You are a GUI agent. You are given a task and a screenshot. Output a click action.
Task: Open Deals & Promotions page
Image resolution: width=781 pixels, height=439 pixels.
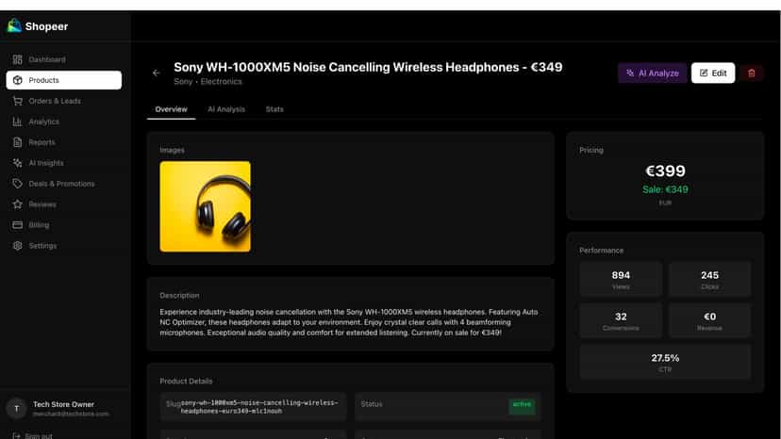(x=64, y=184)
